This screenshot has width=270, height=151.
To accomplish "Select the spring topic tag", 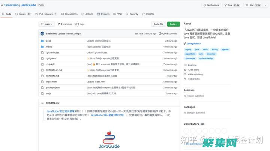I will point(214,49).
